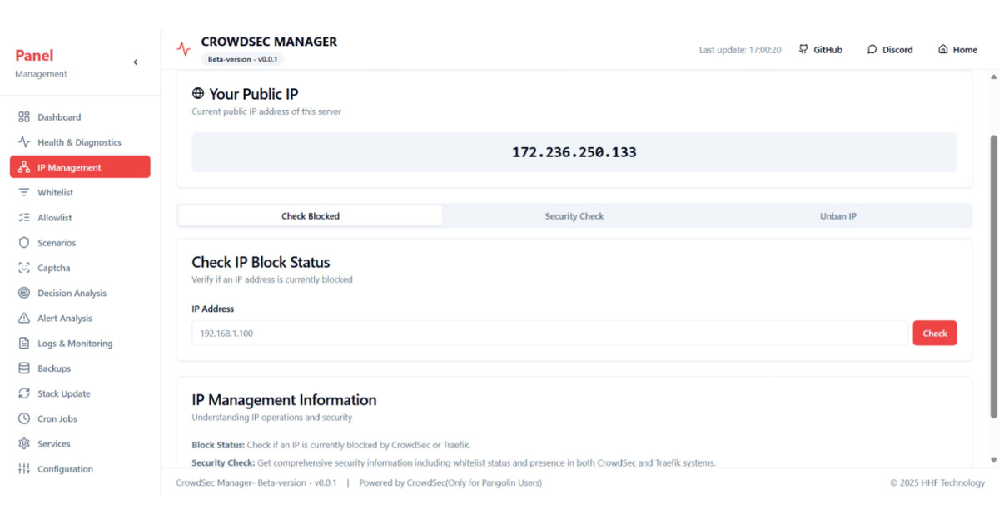Switch to the Security Check tab
The width and height of the screenshot is (999, 524).
point(574,216)
